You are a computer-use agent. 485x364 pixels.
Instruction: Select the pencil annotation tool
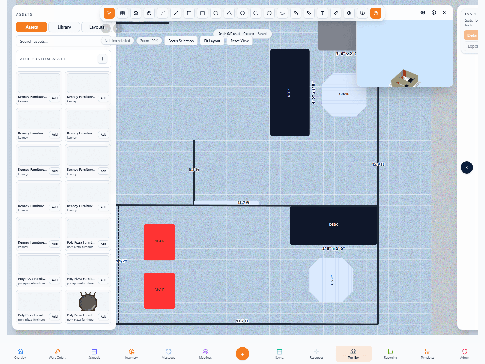[336, 13]
